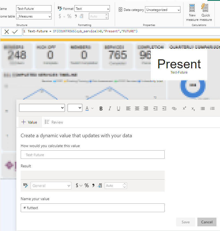This screenshot has height=231, width=220.
Task: Decrease Result Auto decimal stepper
Action: click(x=125, y=187)
